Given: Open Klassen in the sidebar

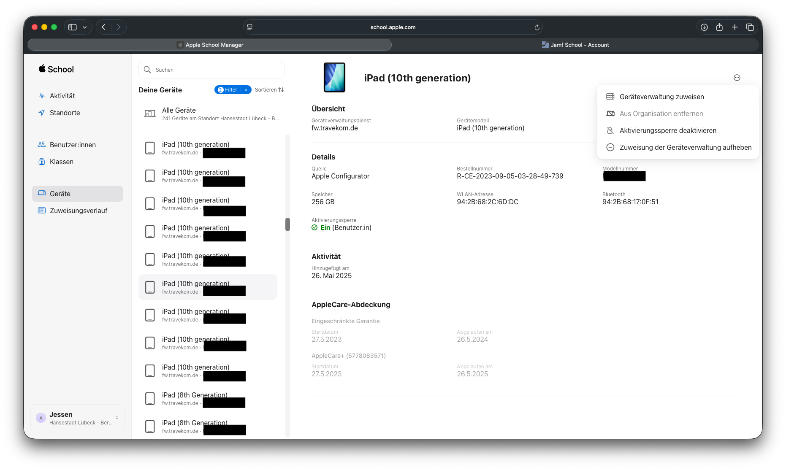Looking at the screenshot, I should (61, 162).
